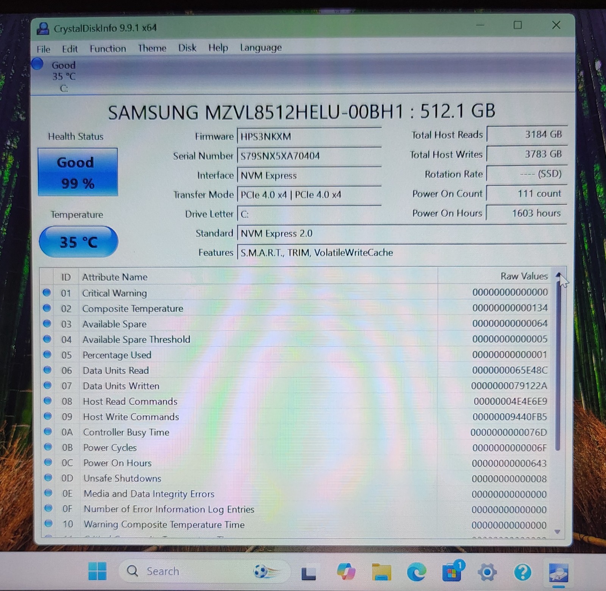The image size is (606, 591).
Task: Click the Power On Count value 111 count
Action: (x=527, y=193)
